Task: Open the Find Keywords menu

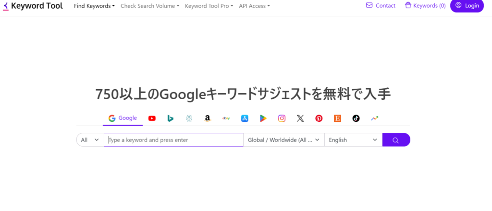Action: [x=94, y=6]
